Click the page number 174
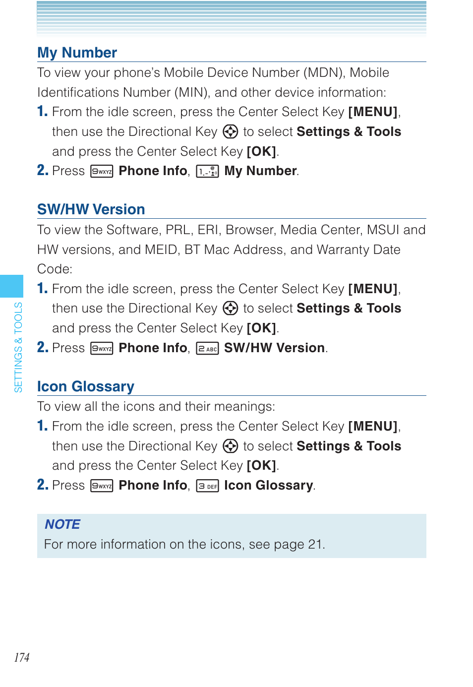The height and width of the screenshot is (687, 473). [22, 657]
